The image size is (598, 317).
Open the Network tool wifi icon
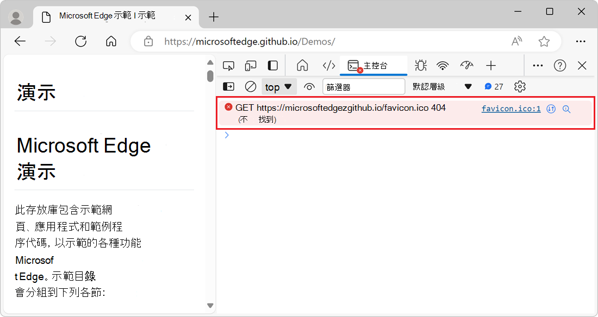tap(443, 66)
